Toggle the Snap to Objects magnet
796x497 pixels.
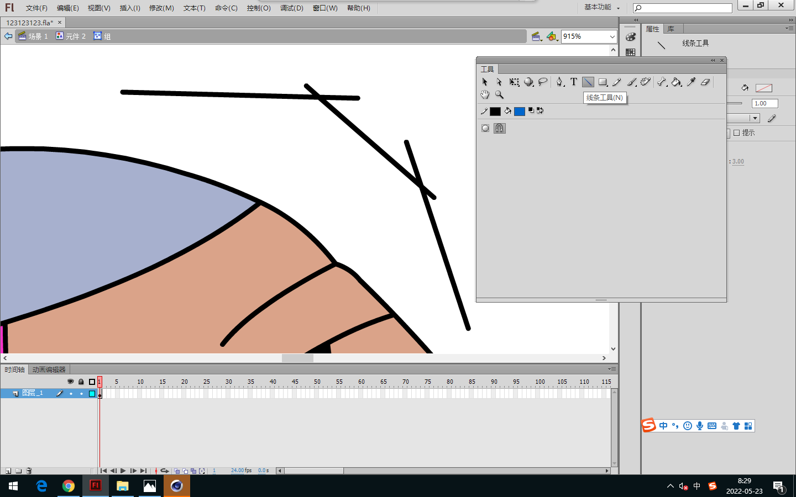[x=499, y=128]
